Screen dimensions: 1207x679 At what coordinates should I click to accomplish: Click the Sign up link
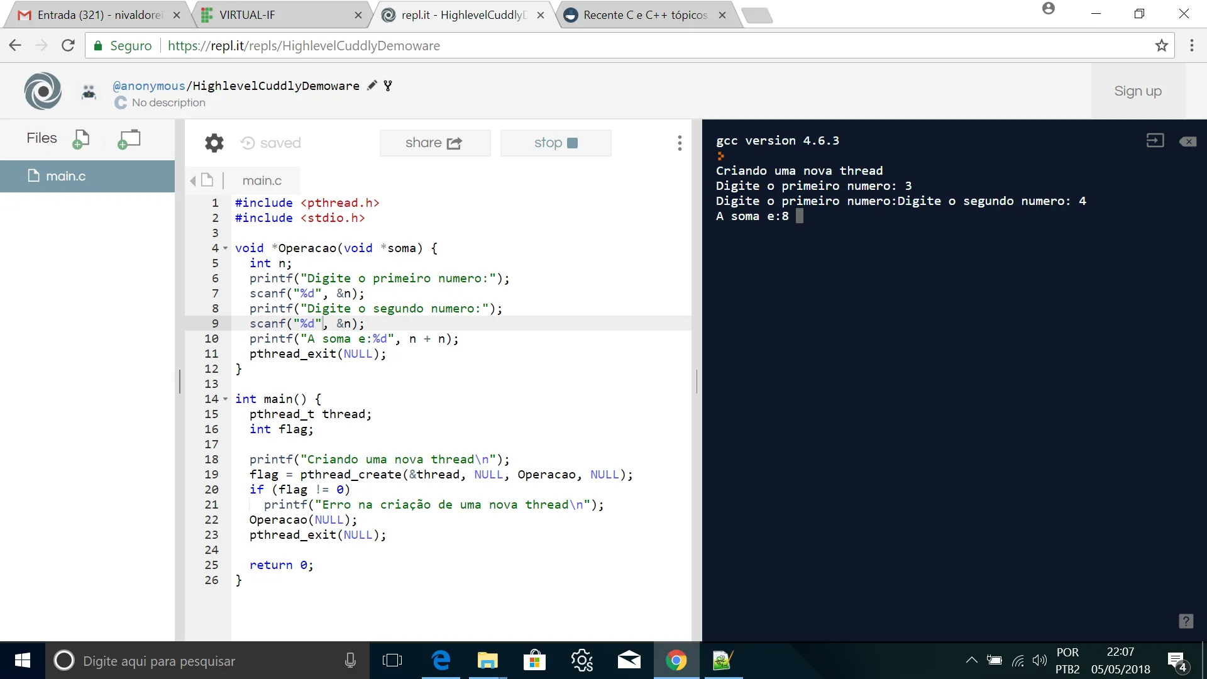pyautogui.click(x=1138, y=91)
